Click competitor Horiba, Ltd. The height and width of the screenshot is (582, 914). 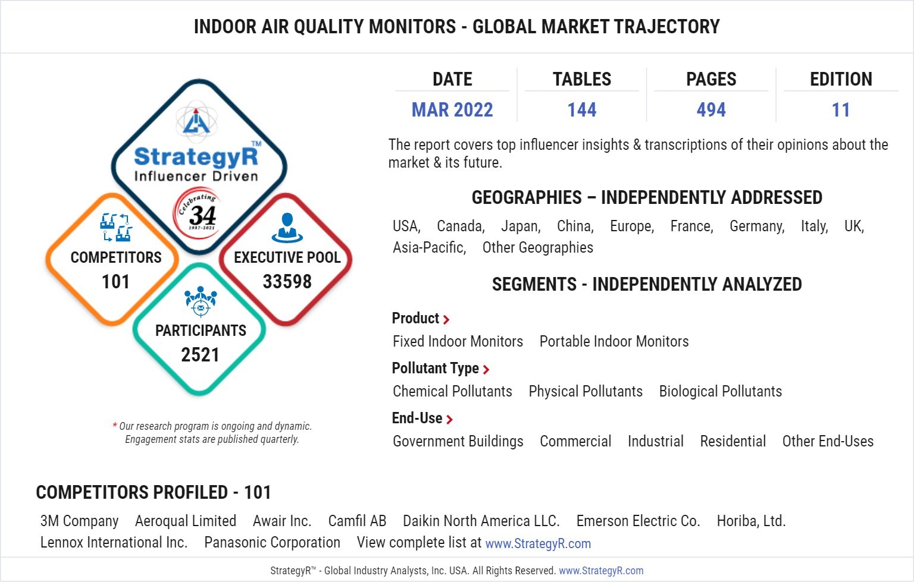[751, 521]
